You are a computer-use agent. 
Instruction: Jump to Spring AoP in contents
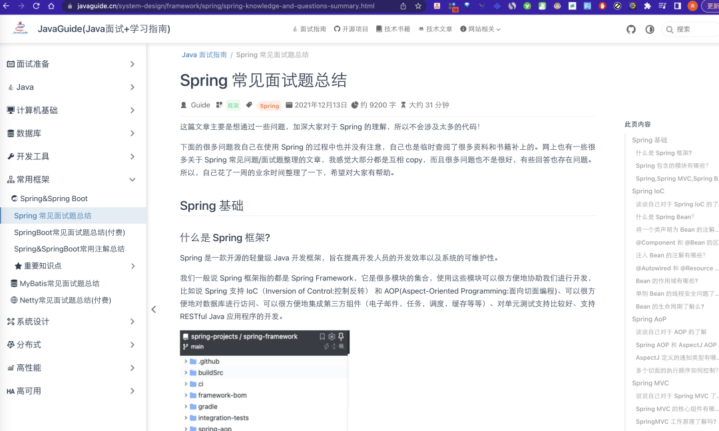click(x=649, y=319)
